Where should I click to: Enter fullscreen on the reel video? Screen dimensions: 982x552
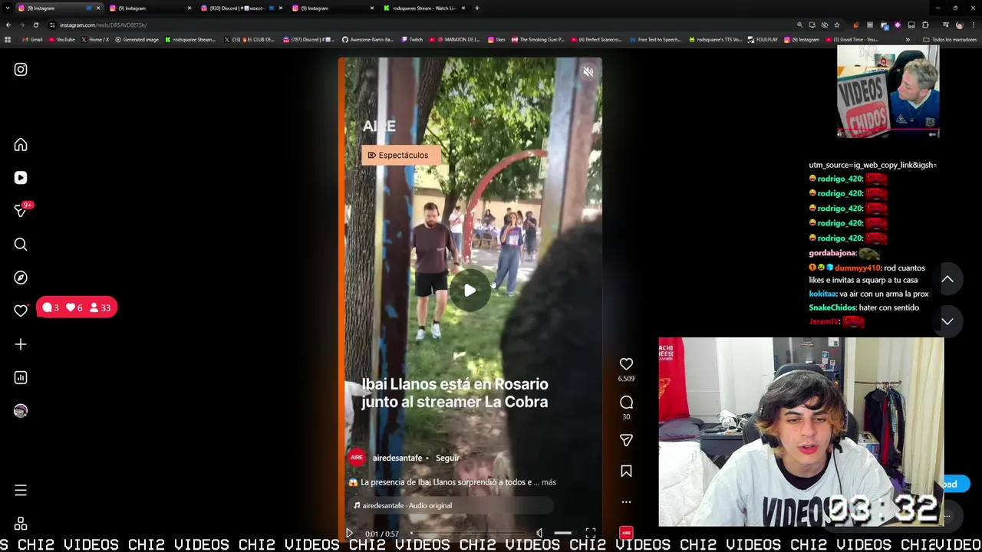(x=591, y=534)
